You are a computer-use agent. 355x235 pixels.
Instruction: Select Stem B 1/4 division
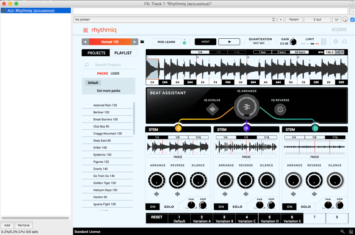coord(226,137)
